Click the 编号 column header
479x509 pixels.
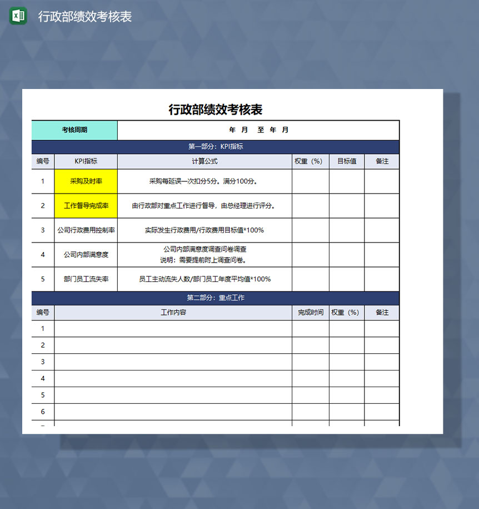(43, 161)
